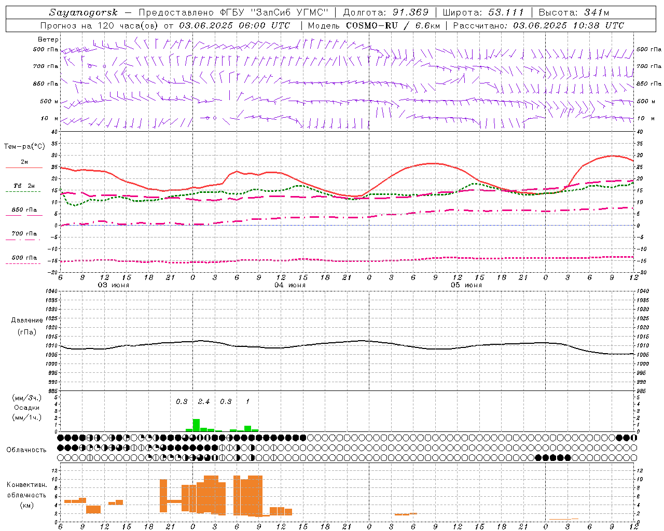Image resolution: width=664 pixels, height=531 pixels.
Task: Click the black pressure curve line
Action: (348, 342)
